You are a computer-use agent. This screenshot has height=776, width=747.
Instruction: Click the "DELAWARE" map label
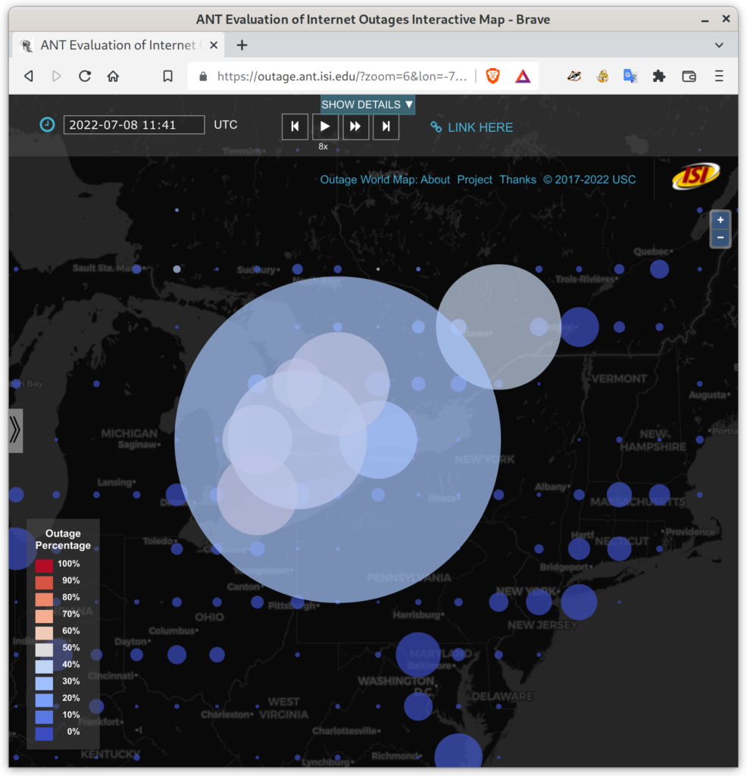[502, 696]
